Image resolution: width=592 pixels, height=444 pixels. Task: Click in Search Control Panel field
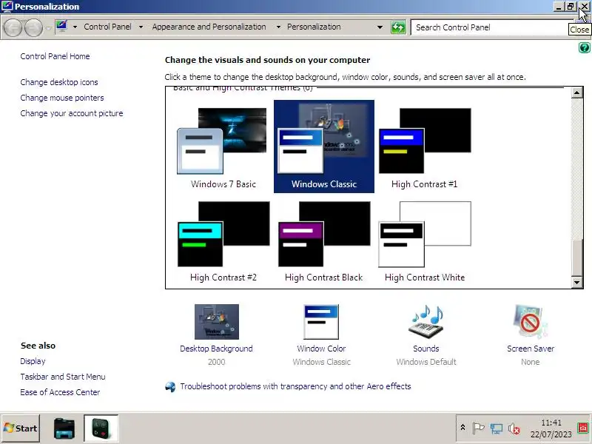point(491,27)
